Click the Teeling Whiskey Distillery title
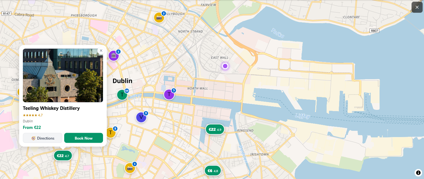 tap(51, 108)
